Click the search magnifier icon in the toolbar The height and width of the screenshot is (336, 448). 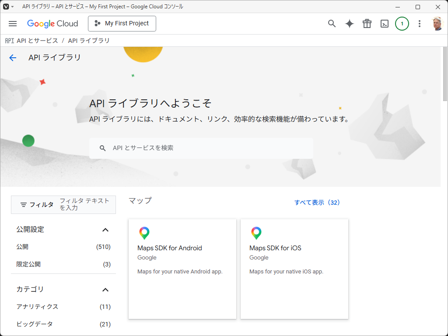[332, 24]
